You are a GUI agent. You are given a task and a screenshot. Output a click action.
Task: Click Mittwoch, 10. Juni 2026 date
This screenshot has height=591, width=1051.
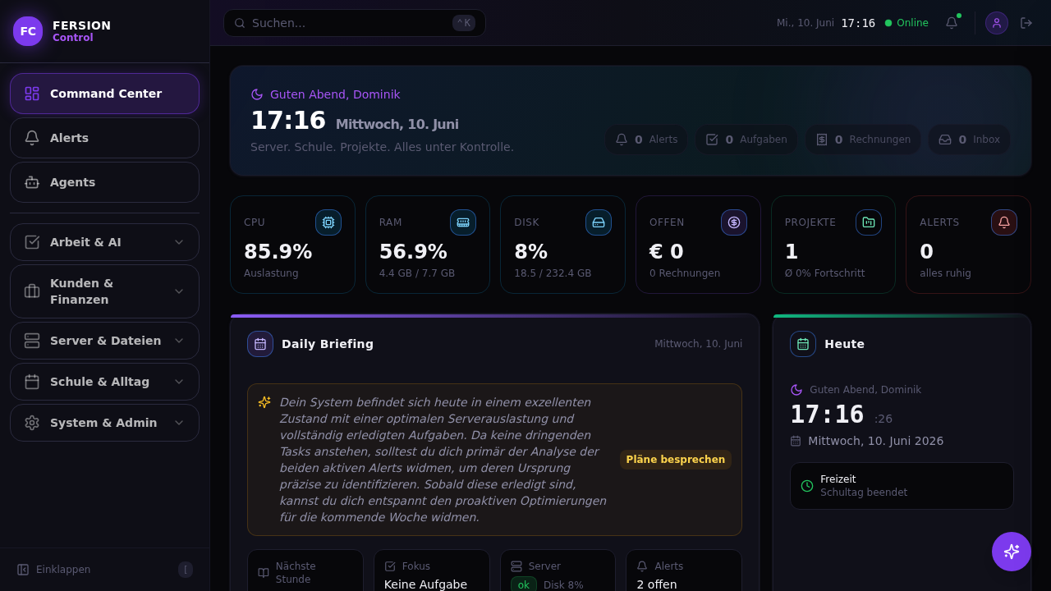875,441
